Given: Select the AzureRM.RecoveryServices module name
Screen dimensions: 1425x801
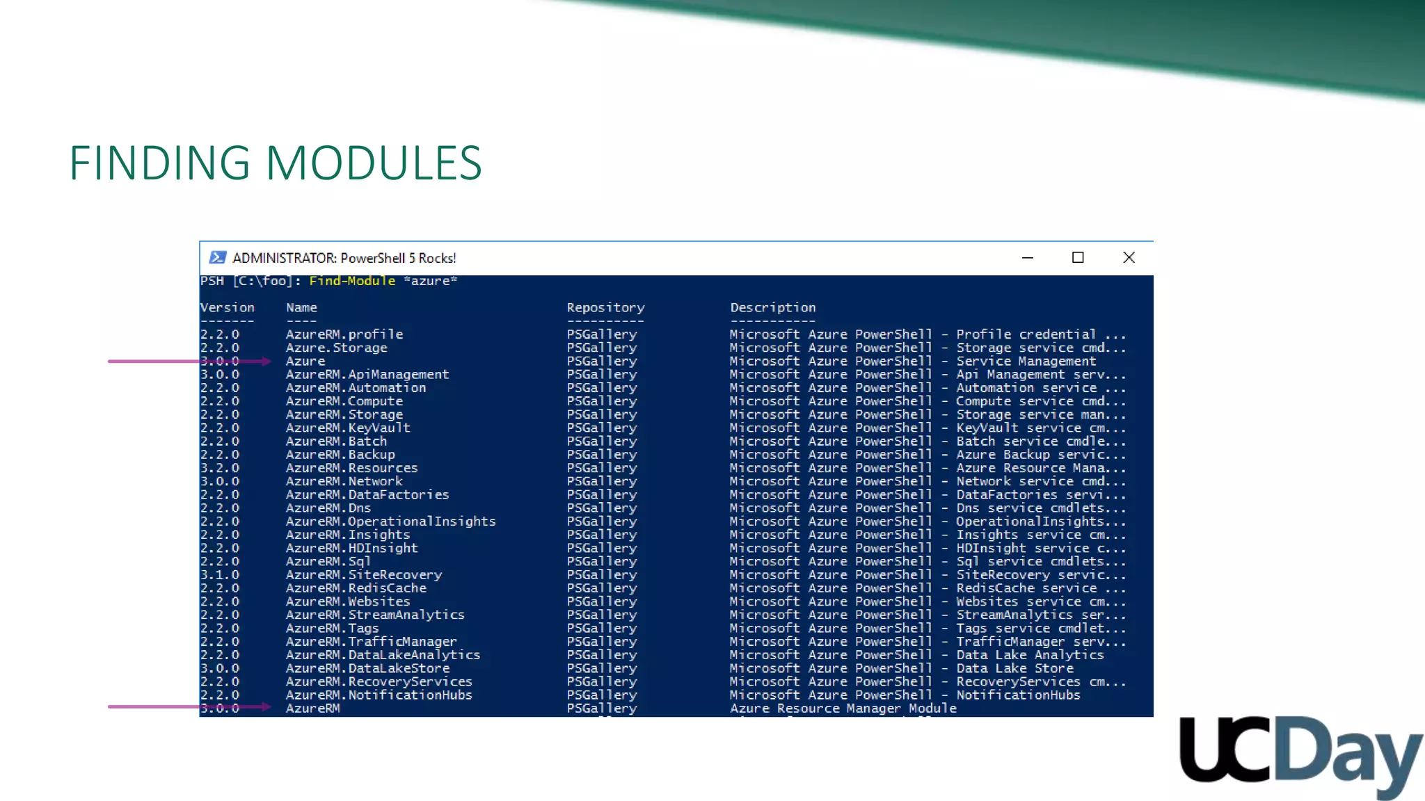Looking at the screenshot, I should (379, 681).
